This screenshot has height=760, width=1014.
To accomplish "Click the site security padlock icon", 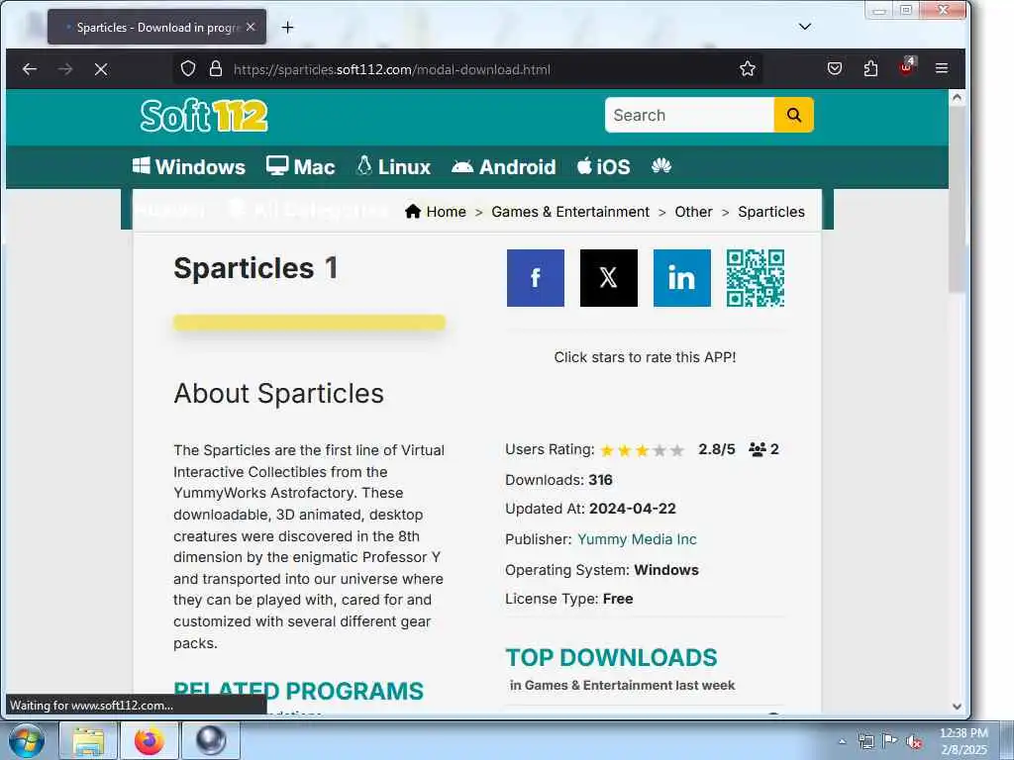I will point(216,68).
